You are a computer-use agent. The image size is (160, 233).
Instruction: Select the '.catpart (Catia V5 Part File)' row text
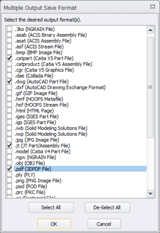coord(44,58)
